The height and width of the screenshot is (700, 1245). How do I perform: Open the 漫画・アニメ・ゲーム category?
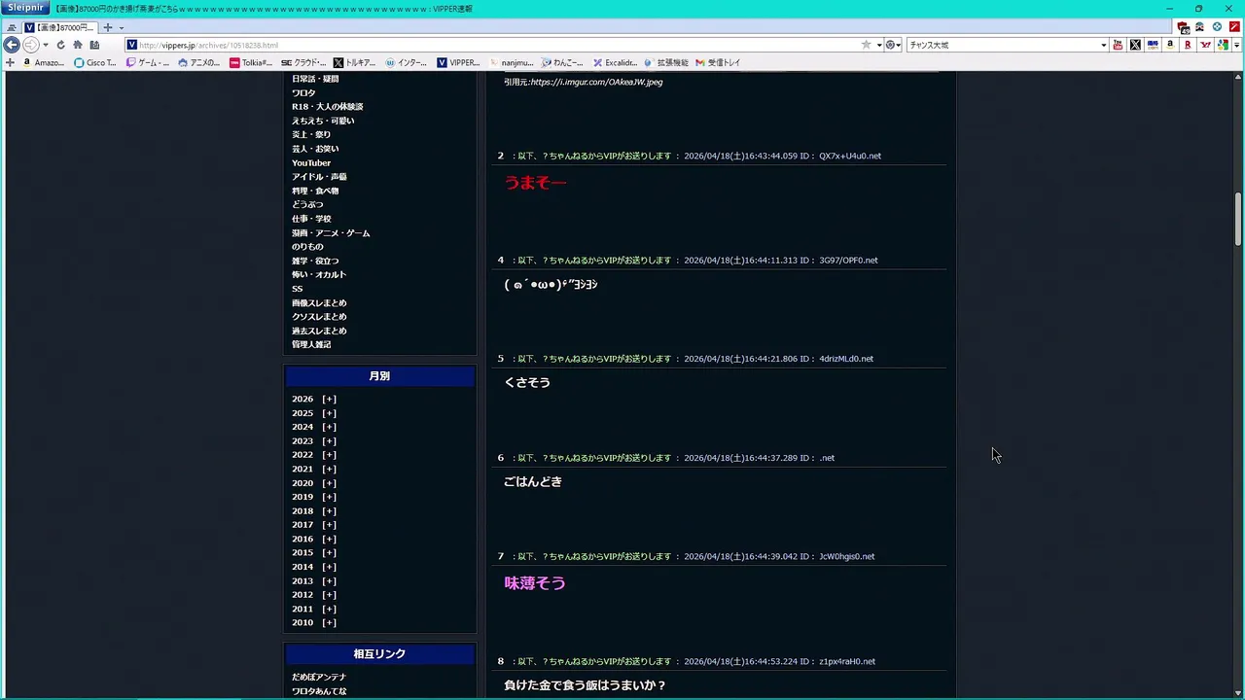point(331,233)
